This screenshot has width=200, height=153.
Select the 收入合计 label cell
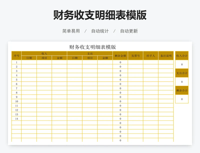(x=182, y=56)
